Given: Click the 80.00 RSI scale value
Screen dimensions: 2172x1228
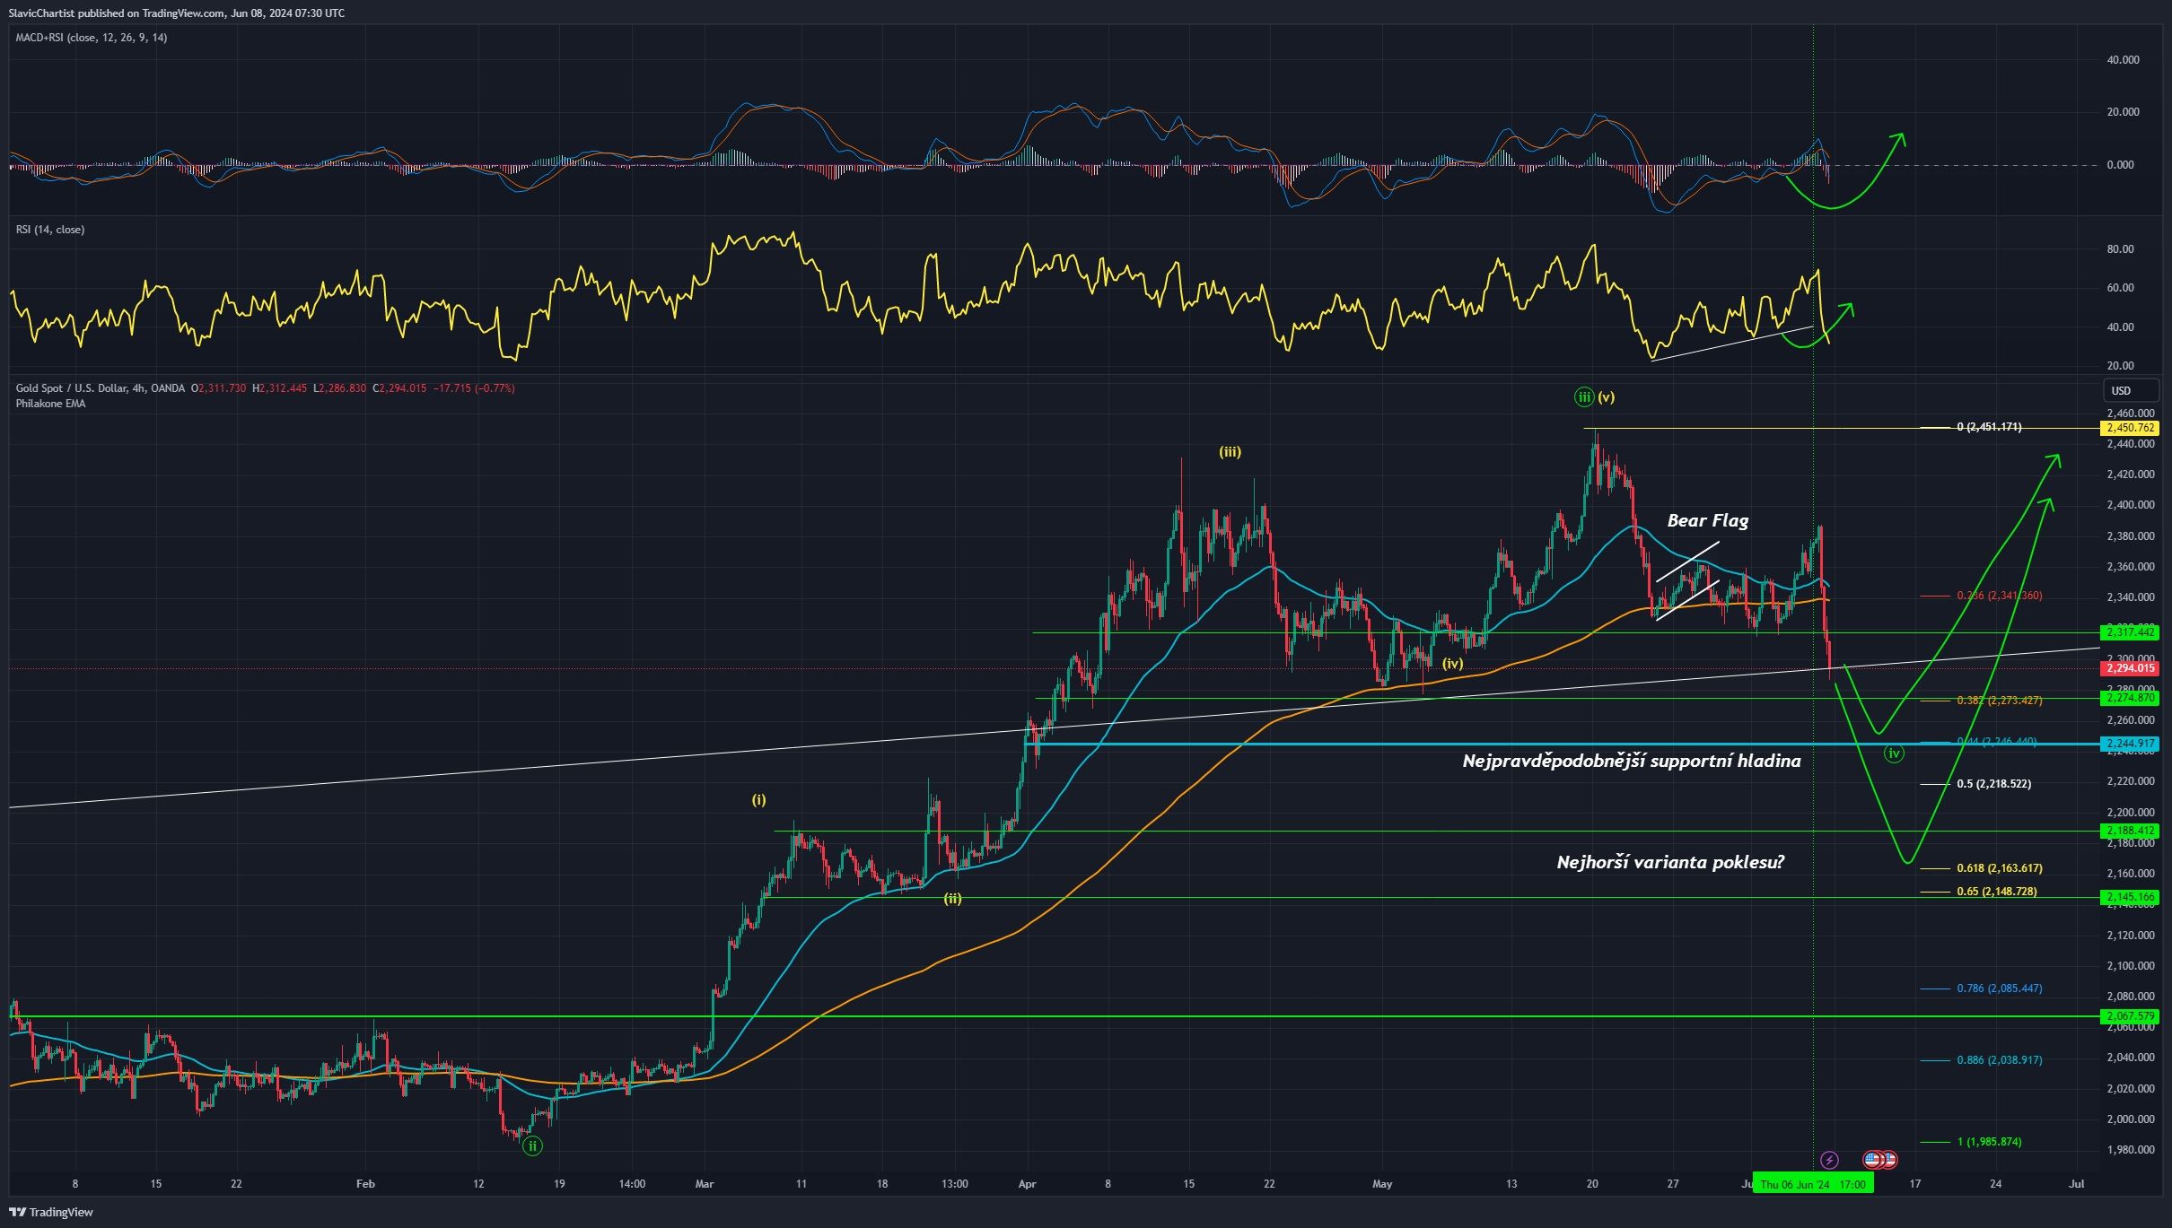Looking at the screenshot, I should 2120,249.
